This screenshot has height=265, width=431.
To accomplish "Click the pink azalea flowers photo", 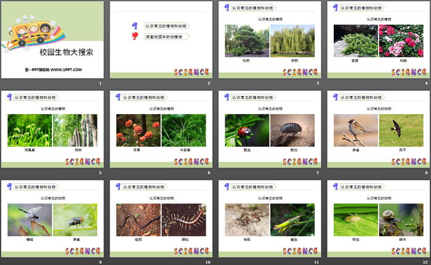I will pos(401,41).
